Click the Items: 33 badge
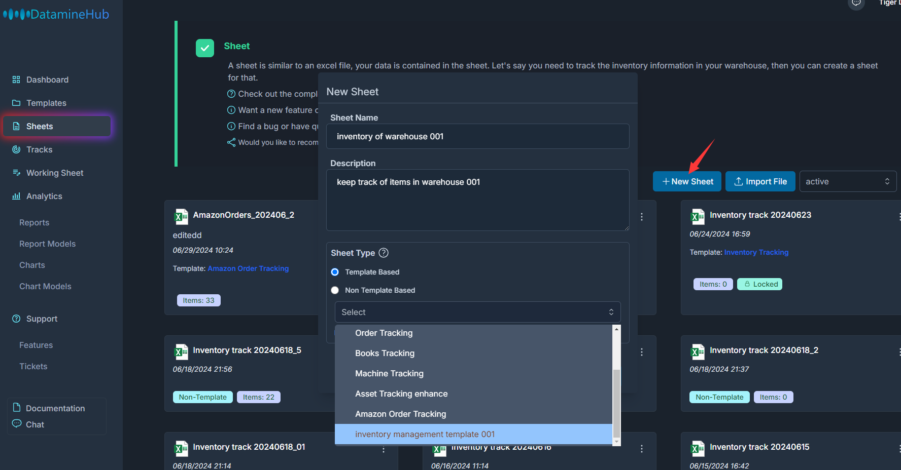This screenshot has height=470, width=901. pos(198,300)
